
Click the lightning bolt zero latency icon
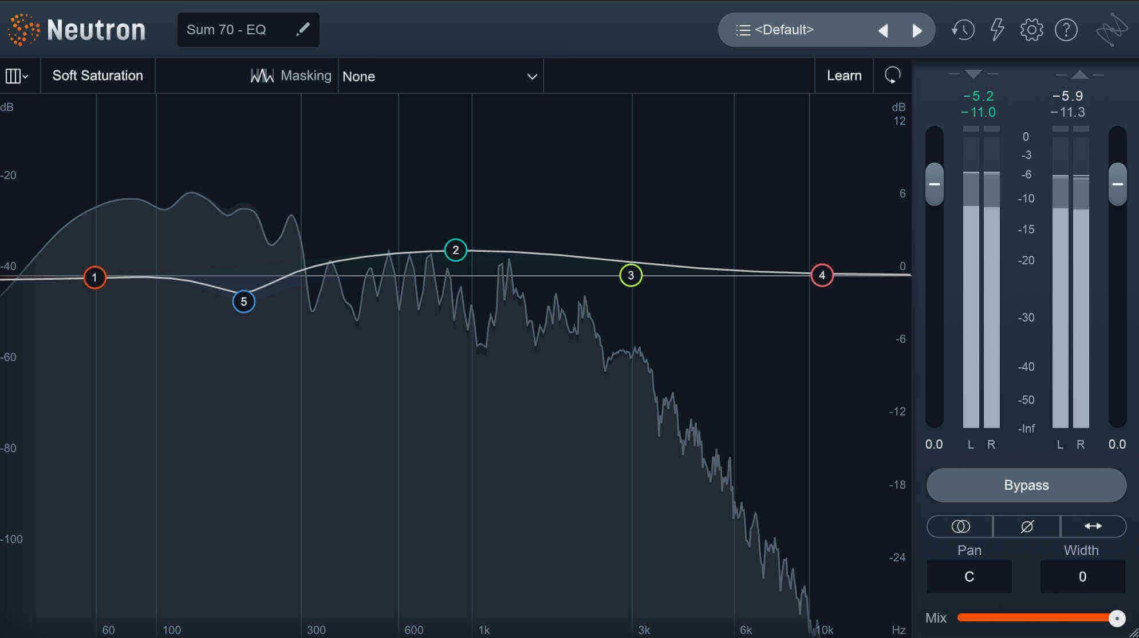(x=998, y=30)
